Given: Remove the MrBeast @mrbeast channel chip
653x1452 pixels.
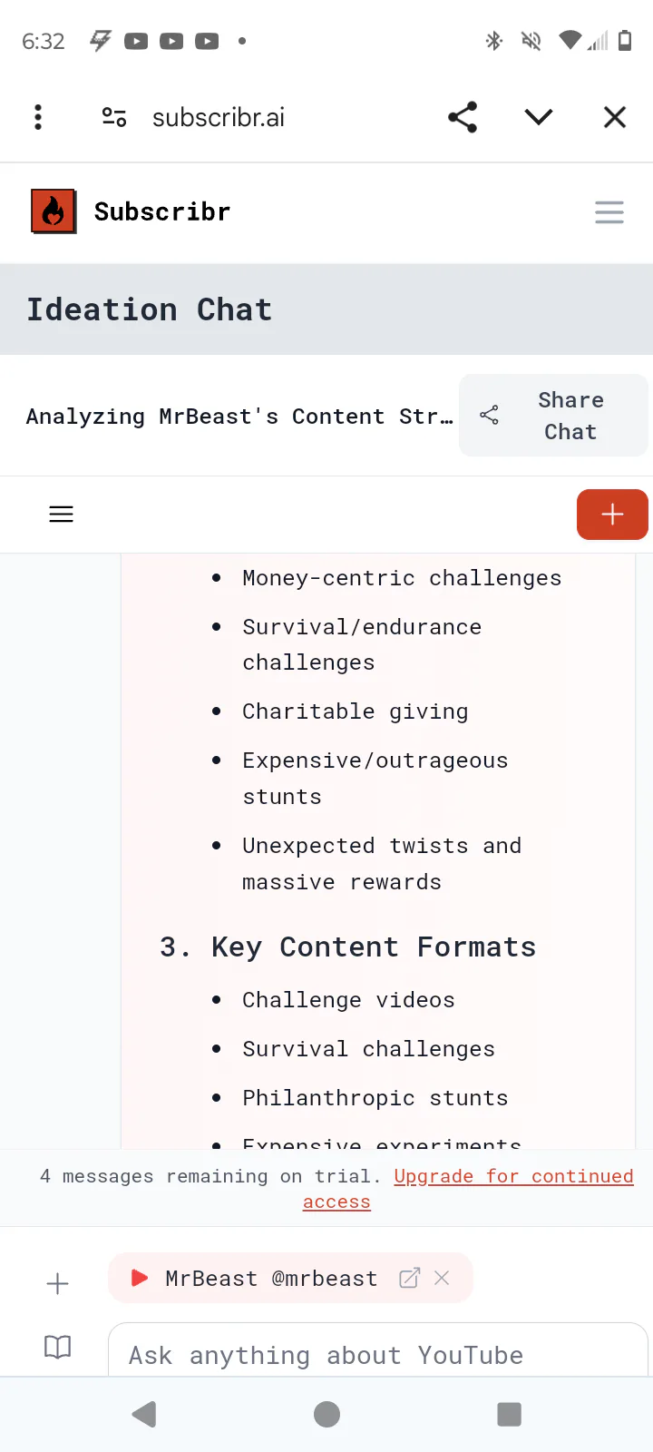Looking at the screenshot, I should pyautogui.click(x=443, y=1278).
